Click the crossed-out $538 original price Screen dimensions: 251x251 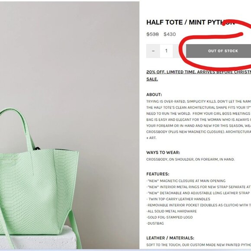pyautogui.click(x=153, y=34)
